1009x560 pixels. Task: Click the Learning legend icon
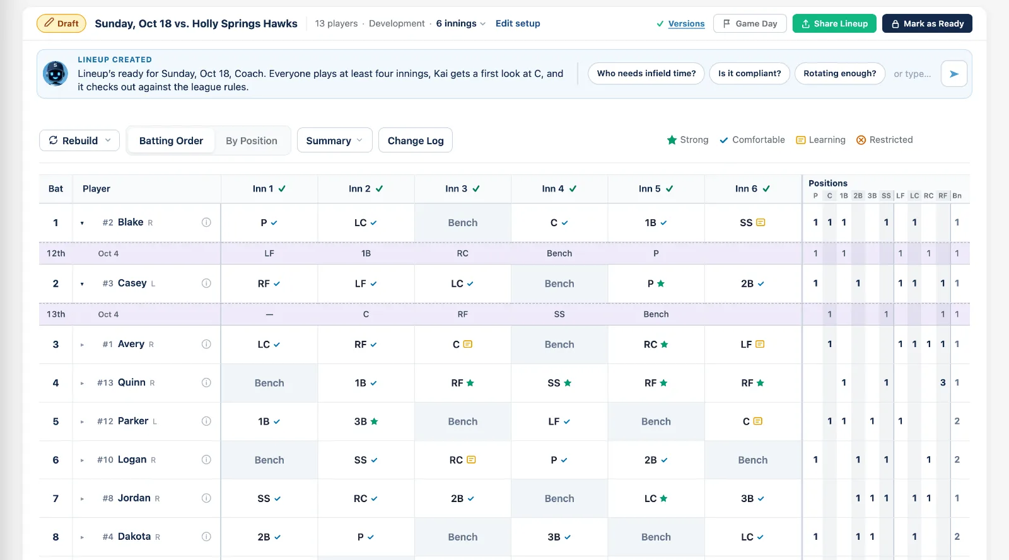point(801,140)
